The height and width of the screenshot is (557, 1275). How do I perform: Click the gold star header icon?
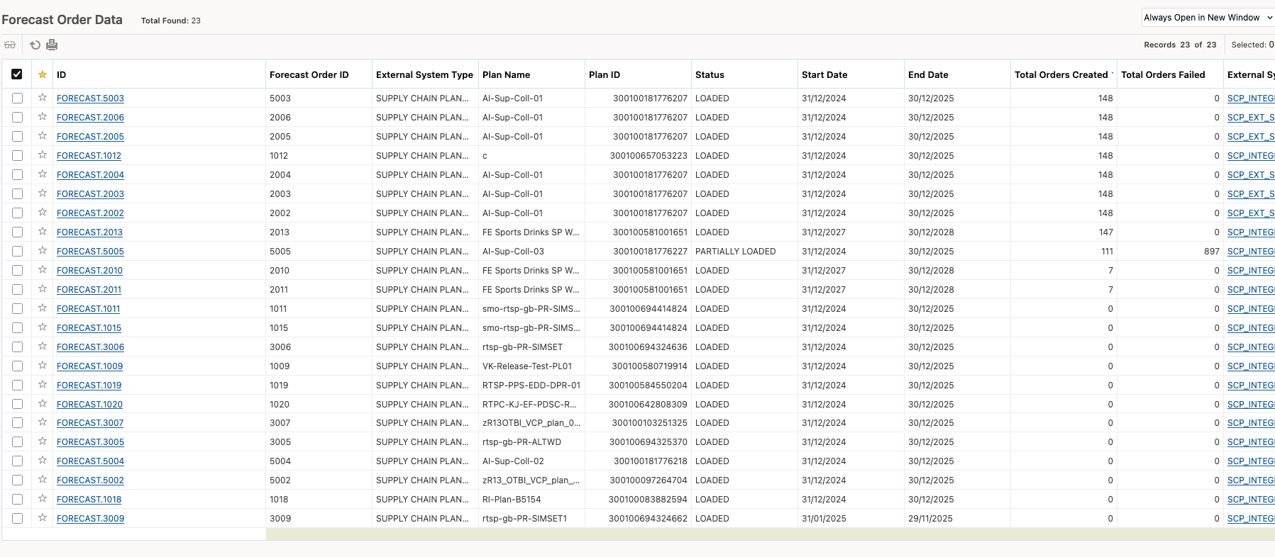coord(43,74)
